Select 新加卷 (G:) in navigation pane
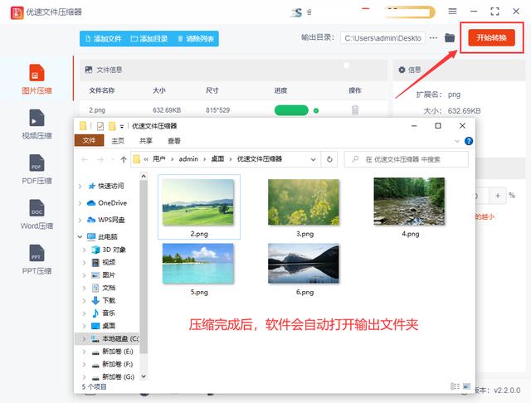The width and height of the screenshot is (531, 403). 118,376
